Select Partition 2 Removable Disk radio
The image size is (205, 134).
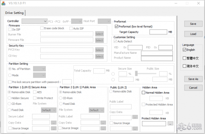[x=60, y=92]
